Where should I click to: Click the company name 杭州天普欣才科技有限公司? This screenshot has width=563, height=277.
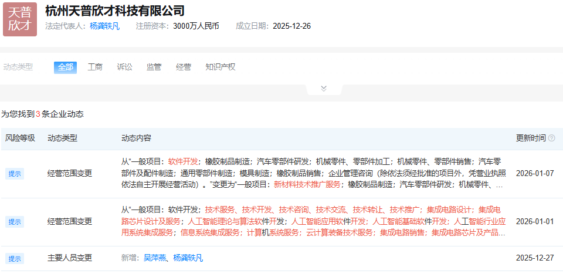[x=114, y=11]
